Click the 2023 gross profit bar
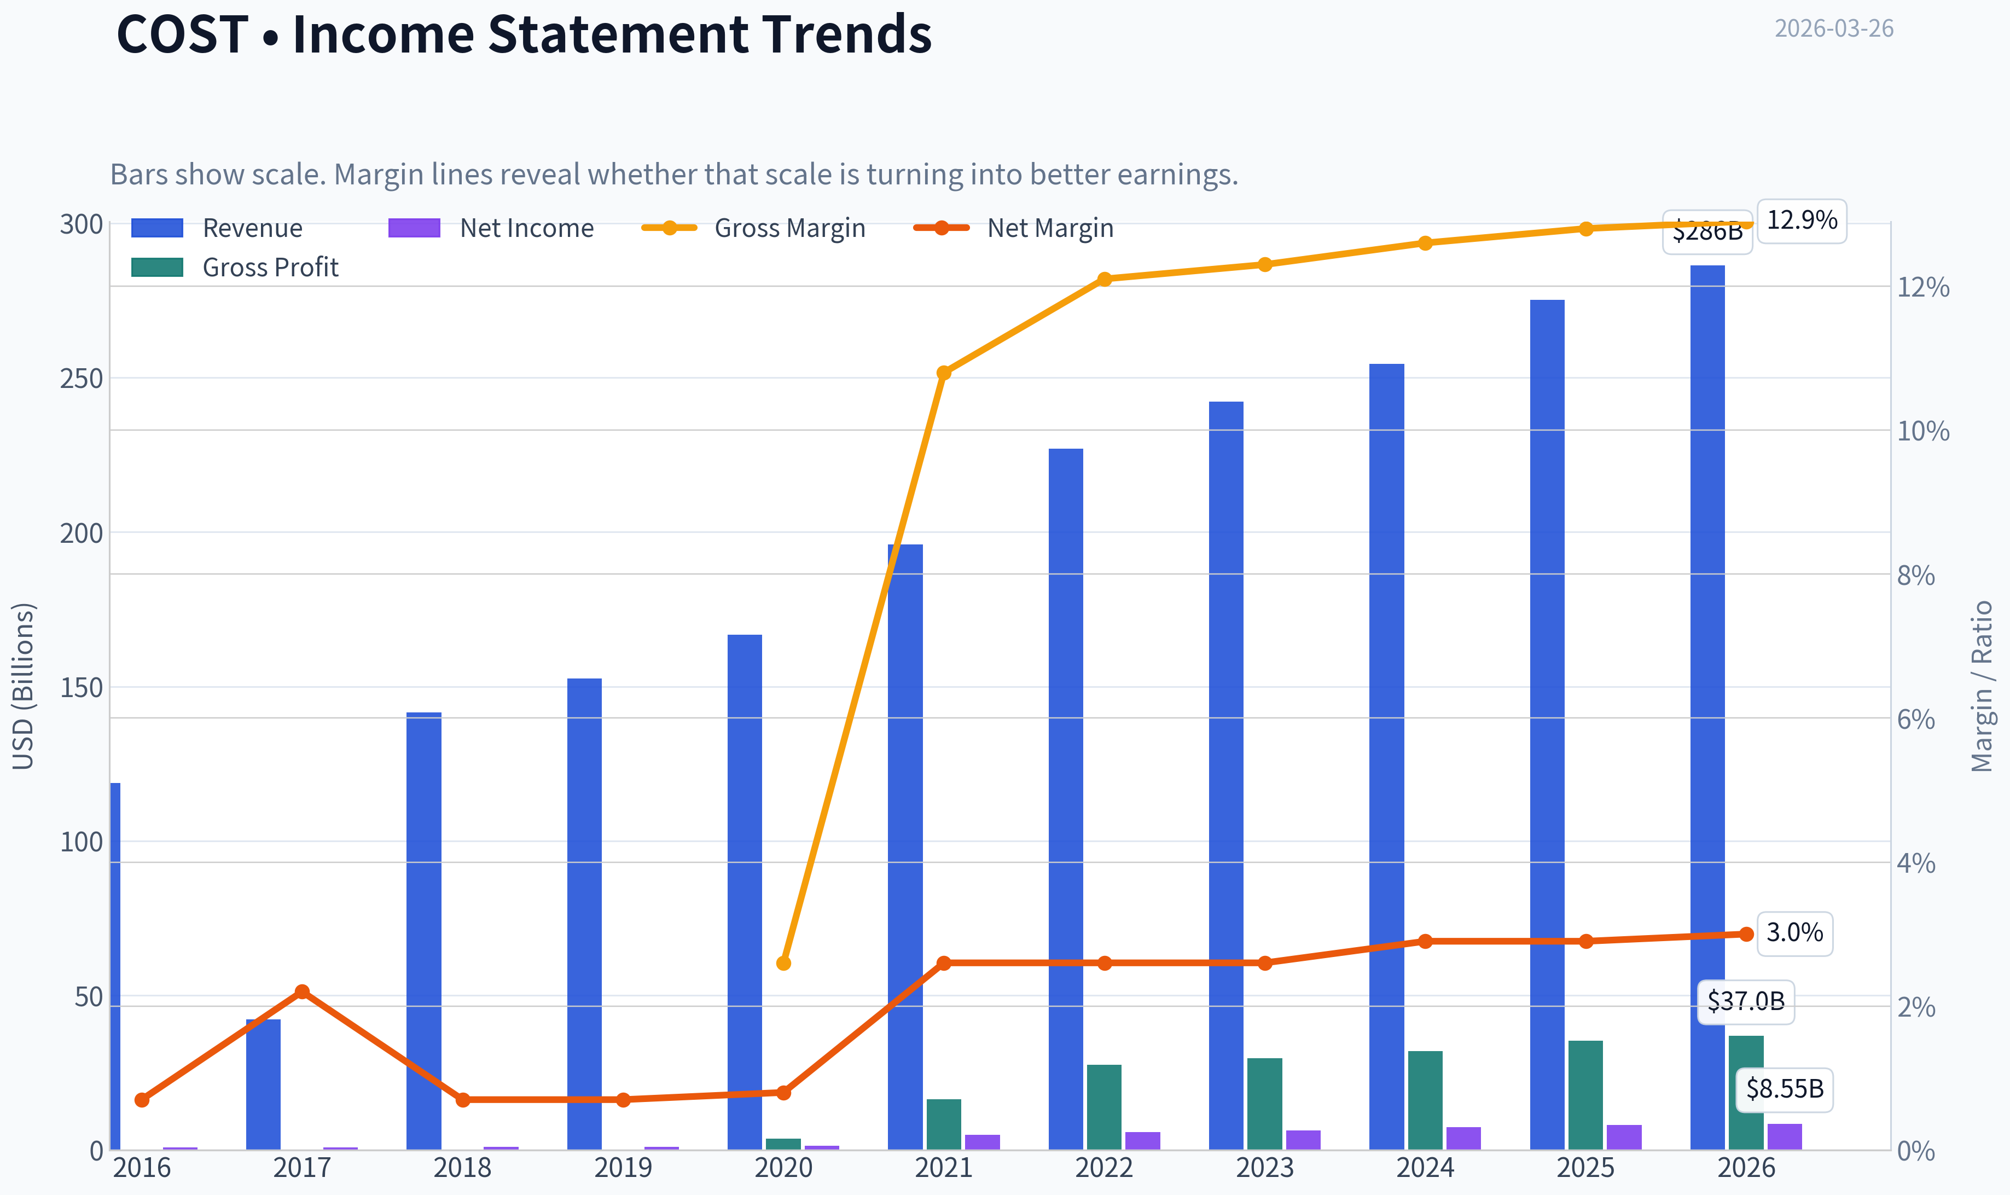The height and width of the screenshot is (1195, 2010). [1265, 1104]
